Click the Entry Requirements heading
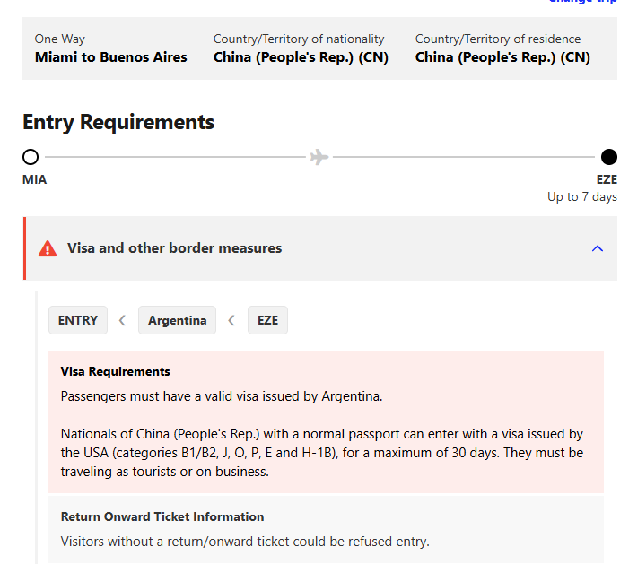This screenshot has width=620, height=564. pyautogui.click(x=118, y=122)
